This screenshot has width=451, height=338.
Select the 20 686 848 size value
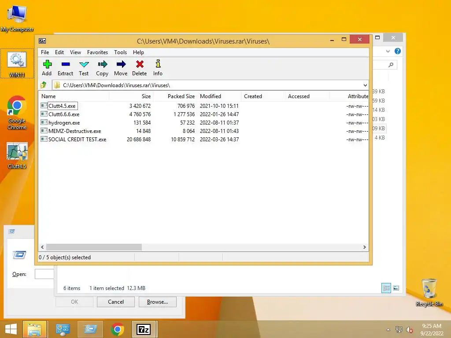(139, 140)
